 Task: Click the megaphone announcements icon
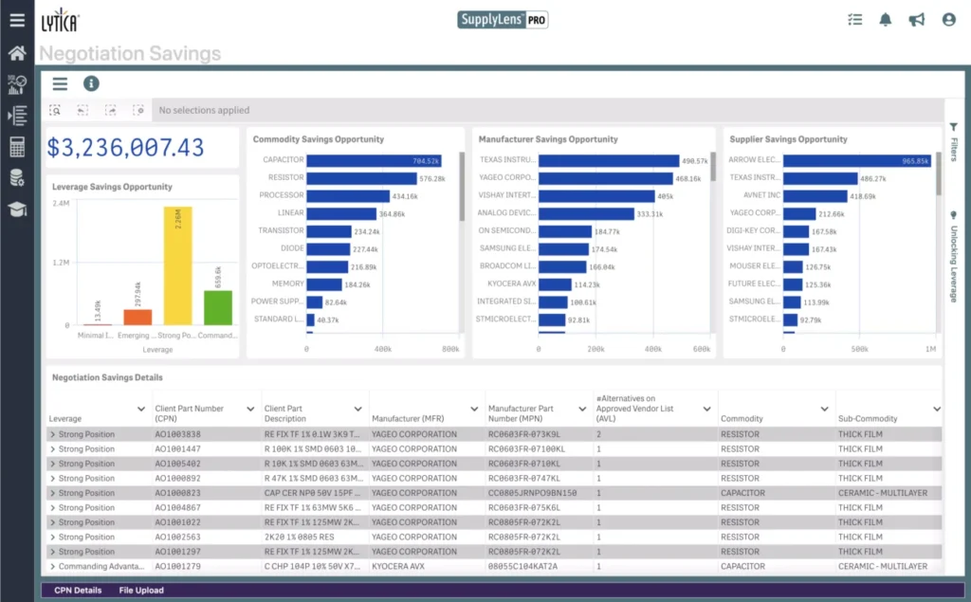pos(917,20)
